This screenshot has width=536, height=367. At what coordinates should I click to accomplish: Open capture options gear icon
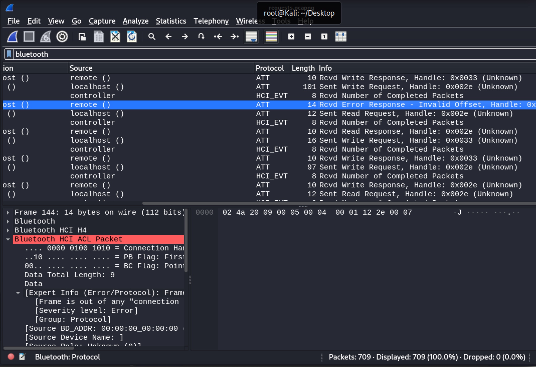(62, 37)
